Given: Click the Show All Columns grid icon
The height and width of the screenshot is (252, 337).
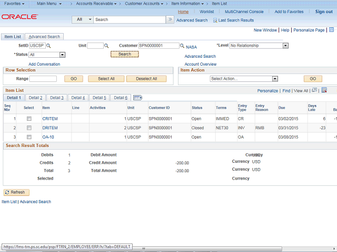Looking at the screenshot, I should point(138,98).
